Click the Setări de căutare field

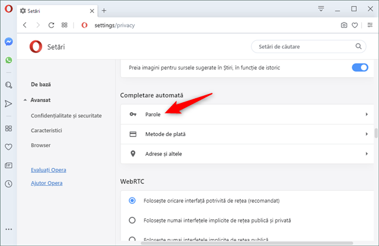point(308,46)
